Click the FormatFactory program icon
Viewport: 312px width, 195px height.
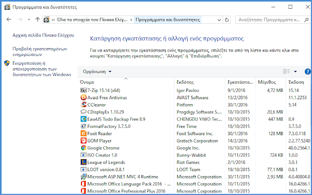(83, 126)
